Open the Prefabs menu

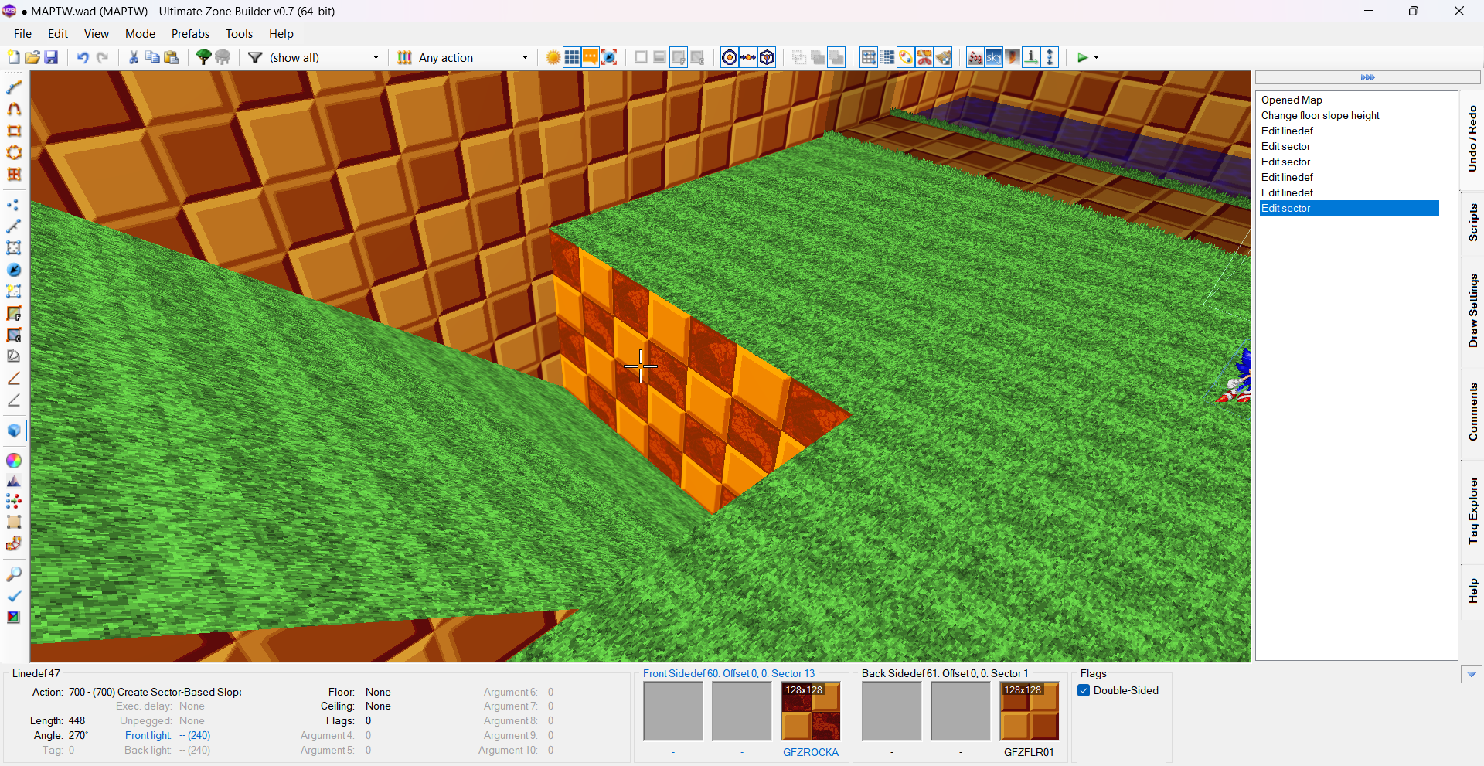point(190,34)
